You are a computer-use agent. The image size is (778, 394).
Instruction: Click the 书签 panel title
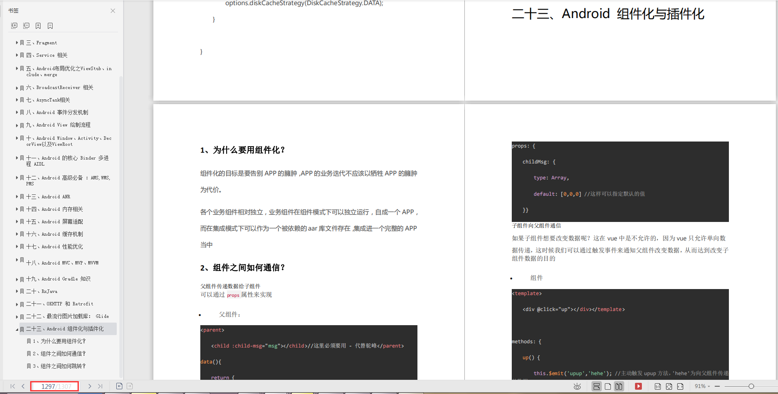pyautogui.click(x=13, y=11)
